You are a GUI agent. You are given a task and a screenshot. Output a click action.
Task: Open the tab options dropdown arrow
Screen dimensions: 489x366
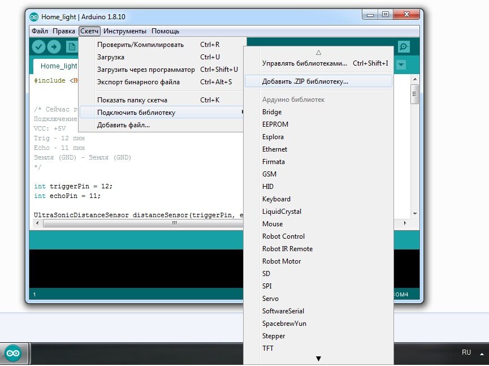click(x=401, y=64)
